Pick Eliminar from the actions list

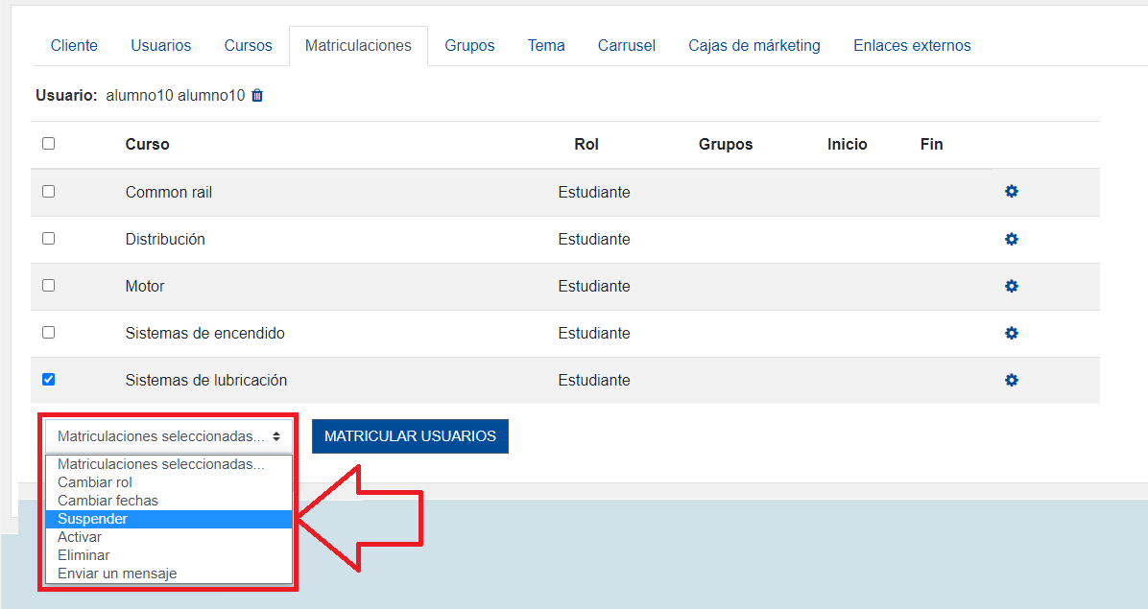click(x=84, y=555)
